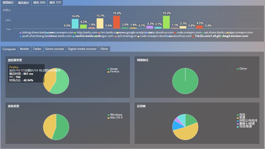The width and height of the screenshot is (265, 149).
Task: Open the 域名 DNS tab
Action: coord(39,3)
